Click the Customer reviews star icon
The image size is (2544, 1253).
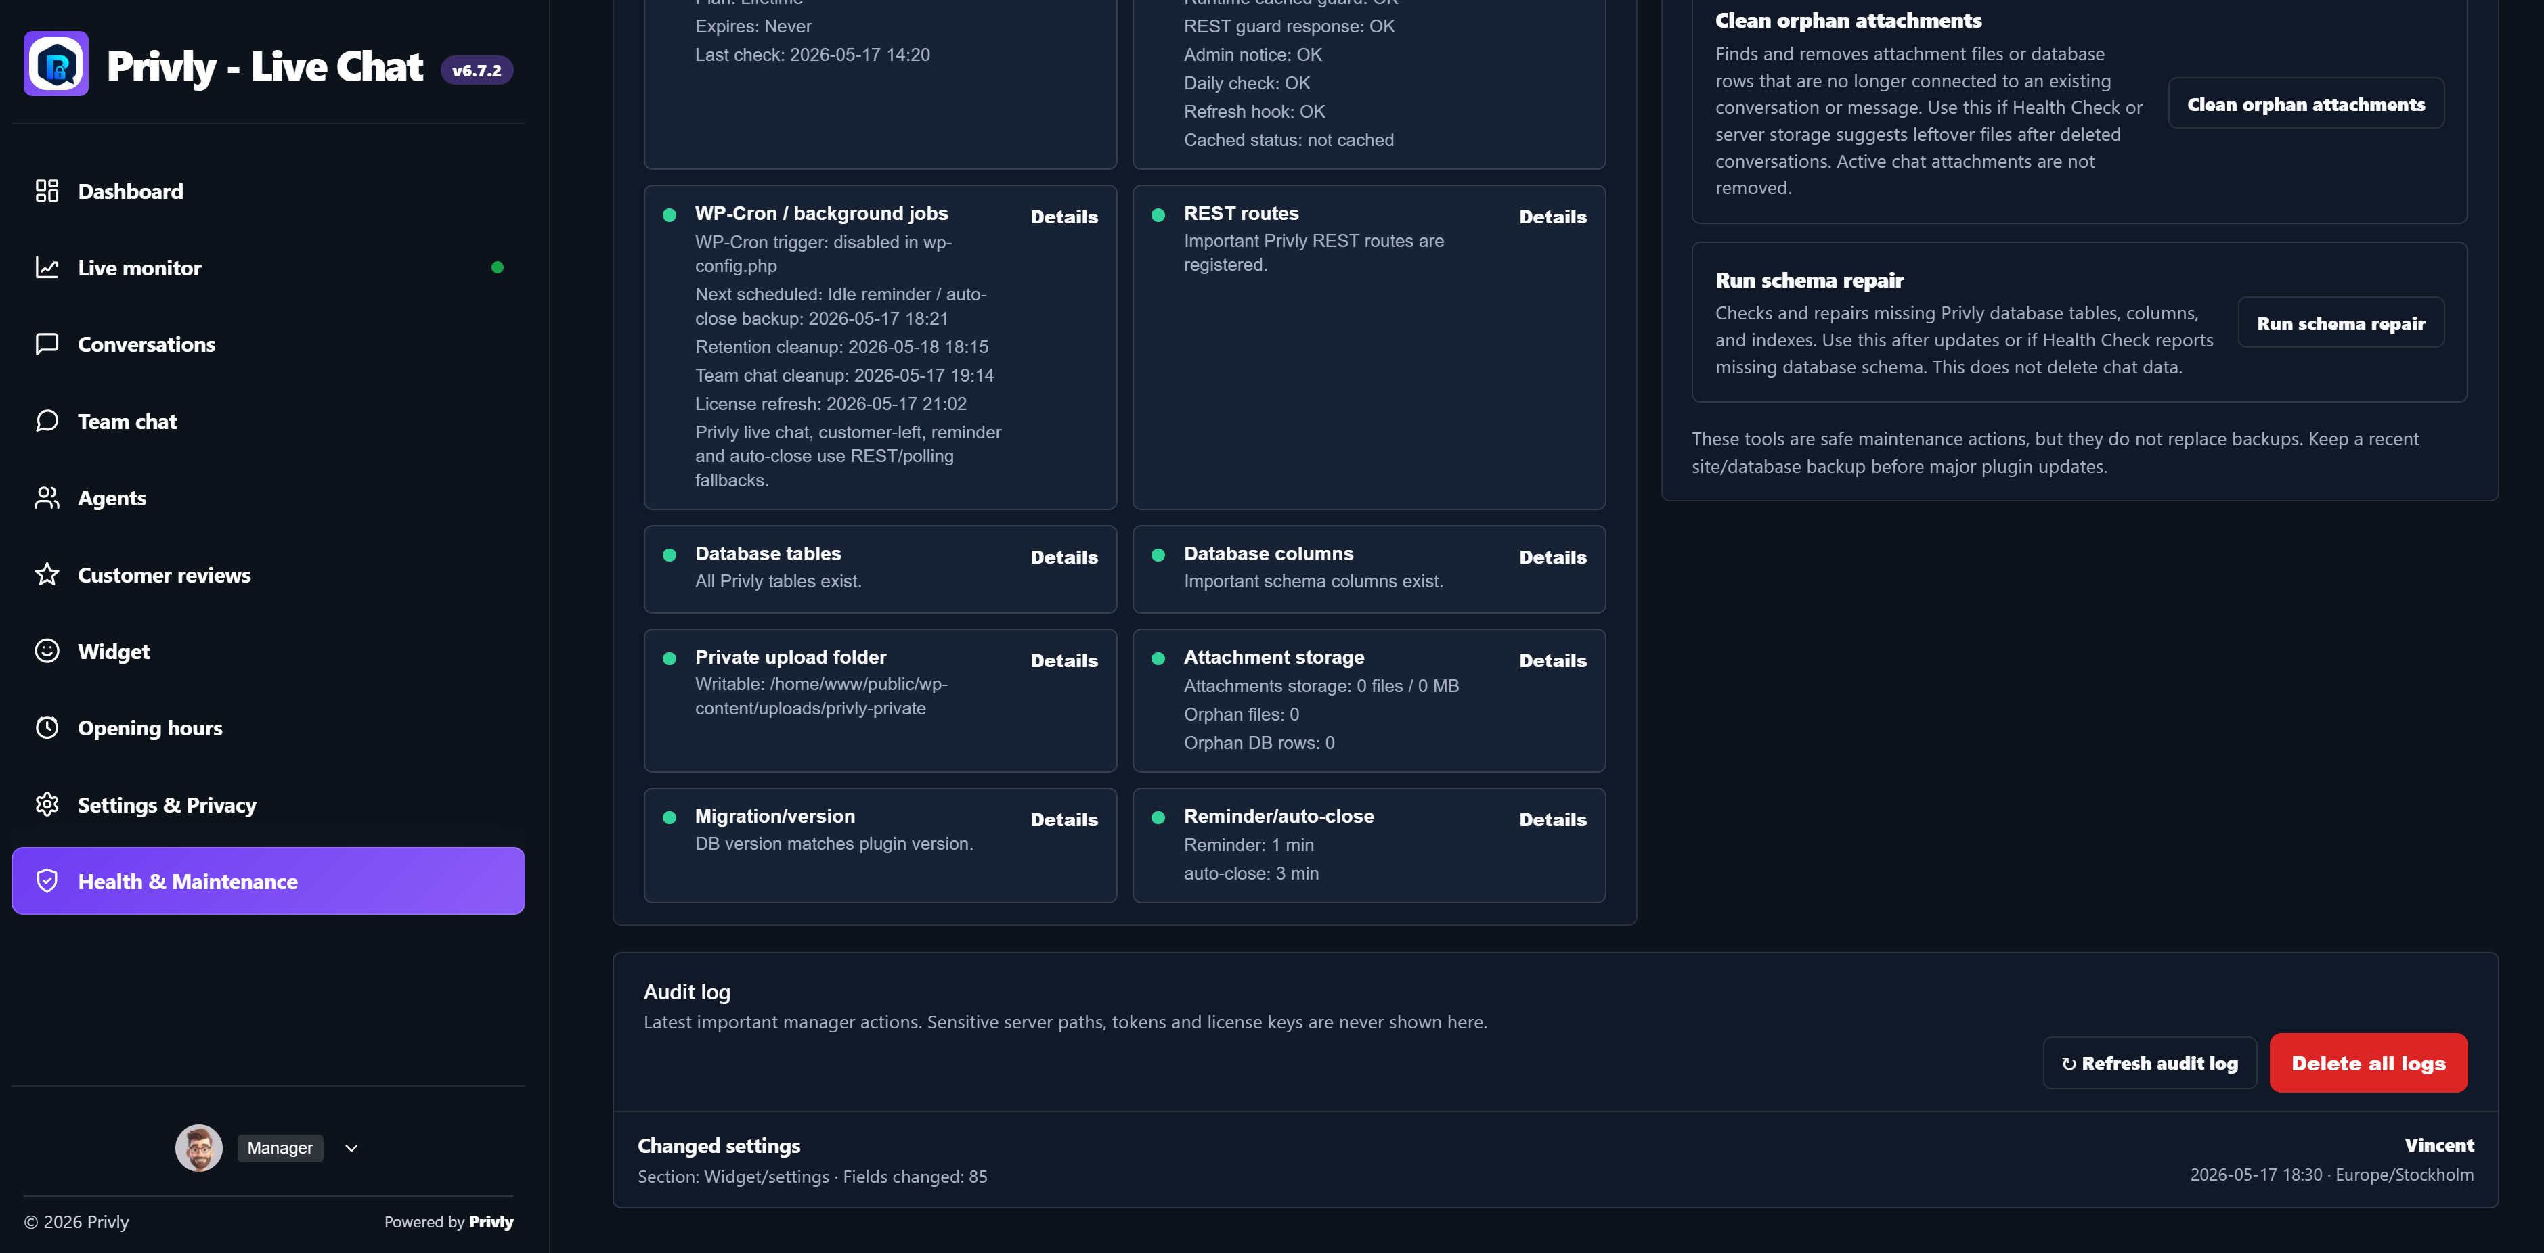[x=47, y=574]
